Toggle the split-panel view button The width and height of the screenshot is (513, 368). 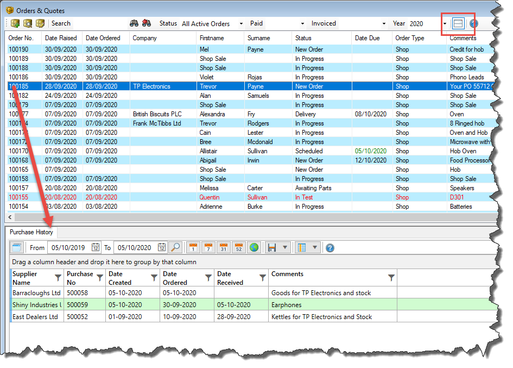coord(458,23)
